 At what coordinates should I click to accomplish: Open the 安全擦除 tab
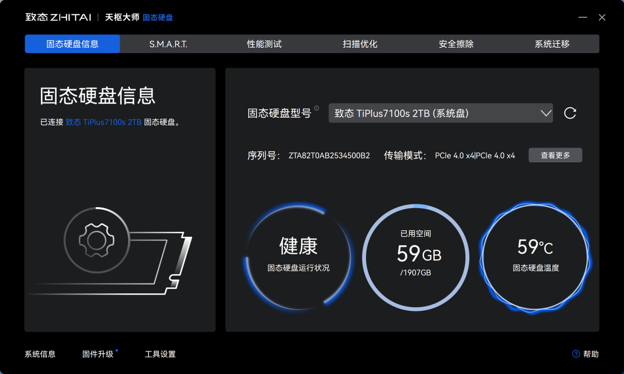[456, 44]
